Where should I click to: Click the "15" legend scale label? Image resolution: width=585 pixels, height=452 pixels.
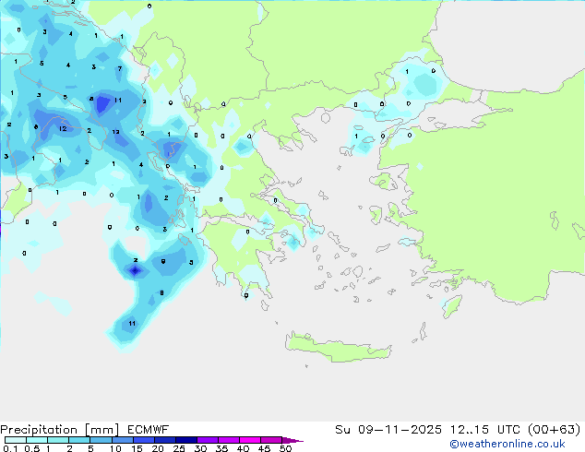[137, 448]
